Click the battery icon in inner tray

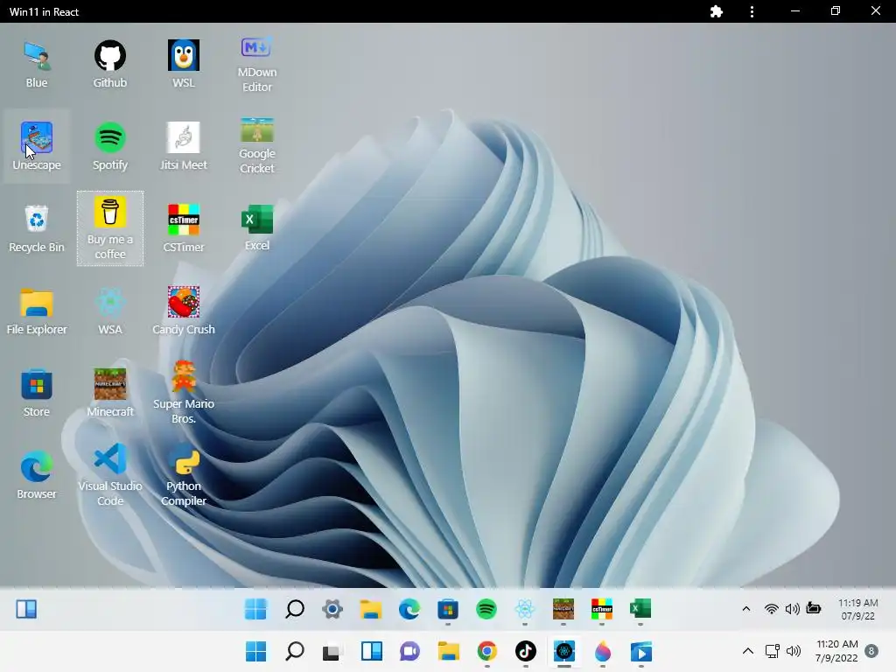coord(814,609)
